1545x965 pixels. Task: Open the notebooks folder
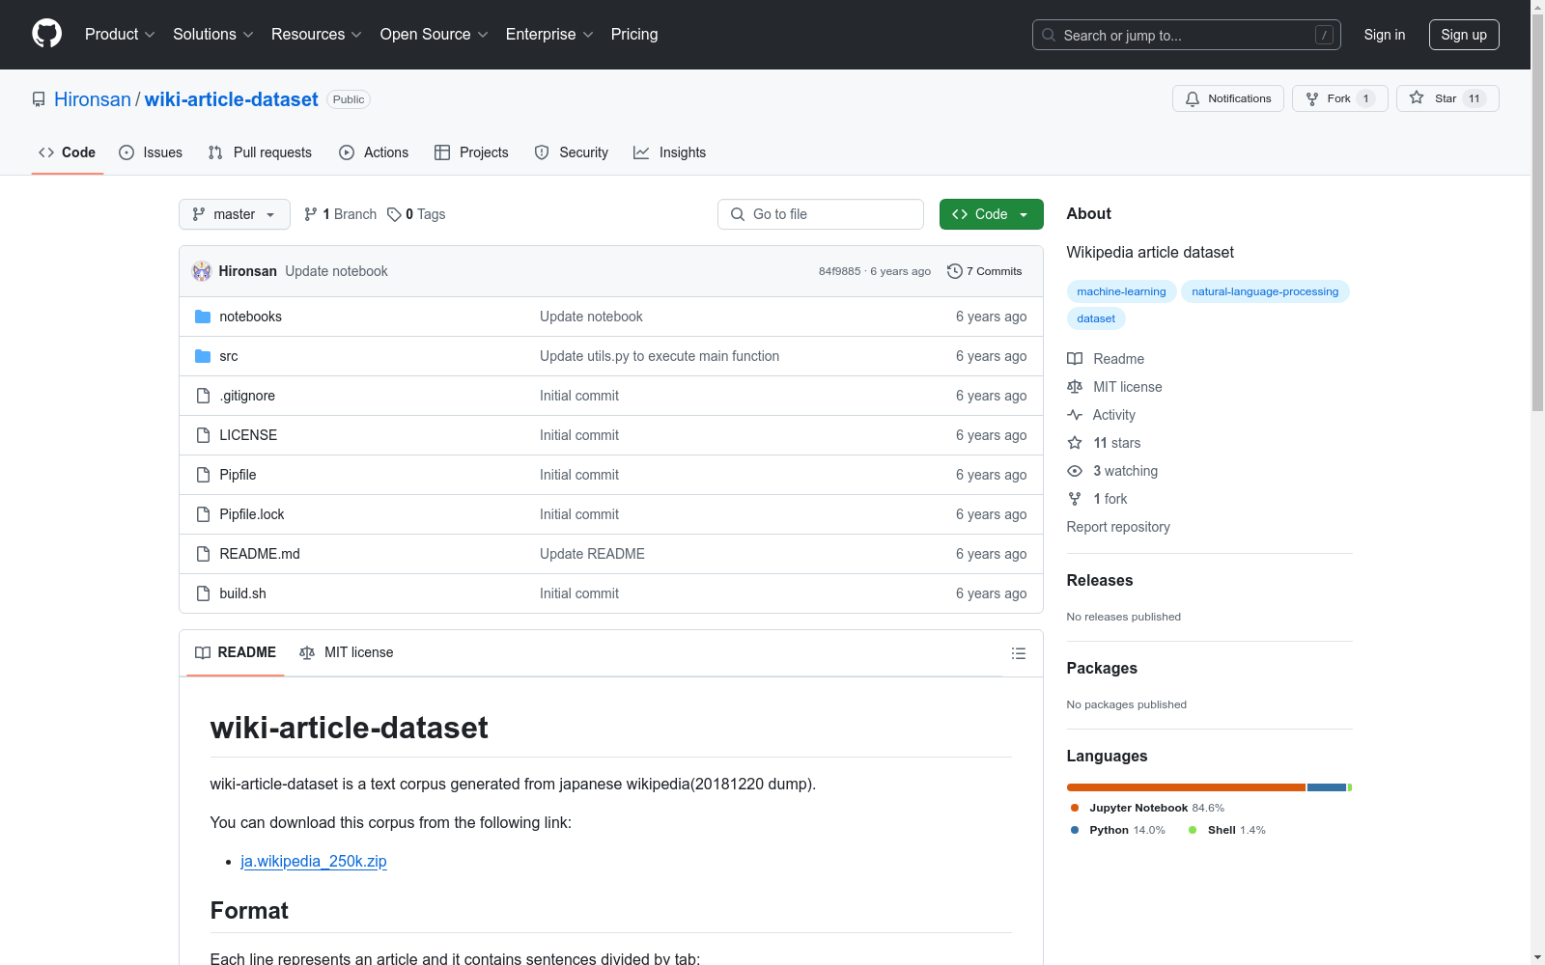pos(251,317)
